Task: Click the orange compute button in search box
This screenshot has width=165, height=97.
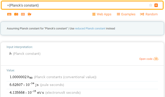Action: tap(156, 5)
